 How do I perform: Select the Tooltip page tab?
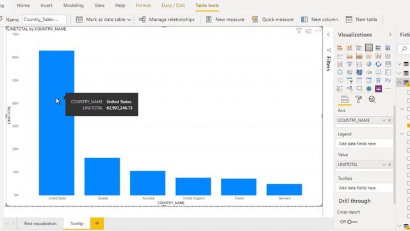77,224
